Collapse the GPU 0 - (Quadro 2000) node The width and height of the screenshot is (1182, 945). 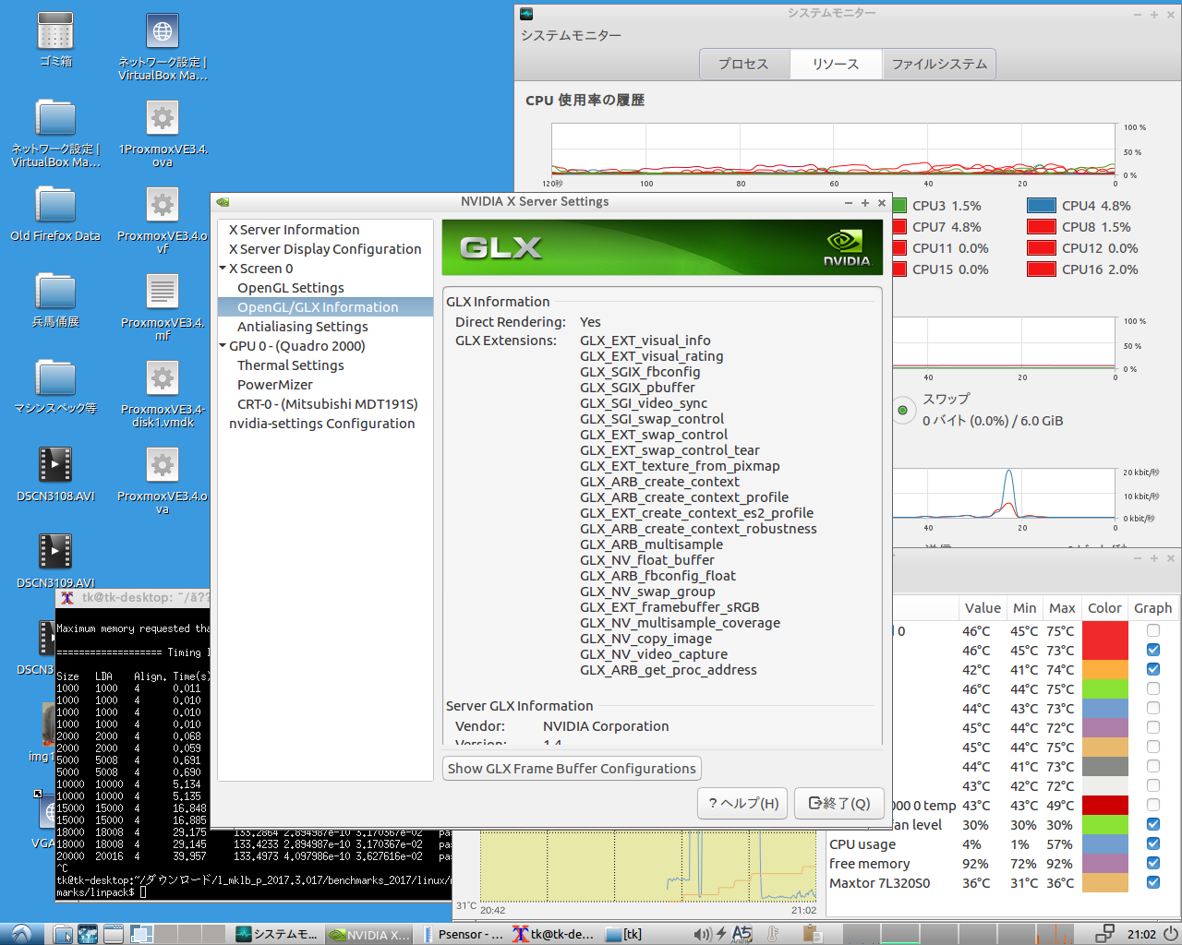click(223, 346)
